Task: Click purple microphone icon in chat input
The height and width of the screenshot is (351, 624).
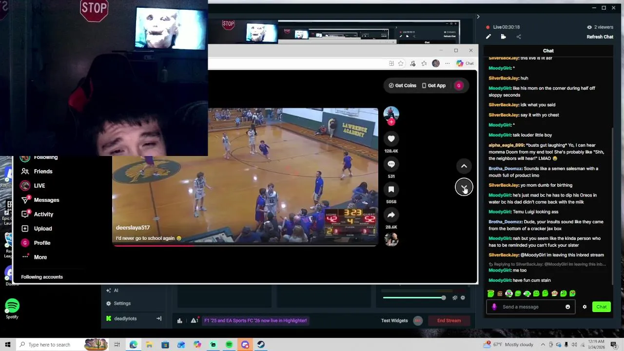Action: pos(494,307)
